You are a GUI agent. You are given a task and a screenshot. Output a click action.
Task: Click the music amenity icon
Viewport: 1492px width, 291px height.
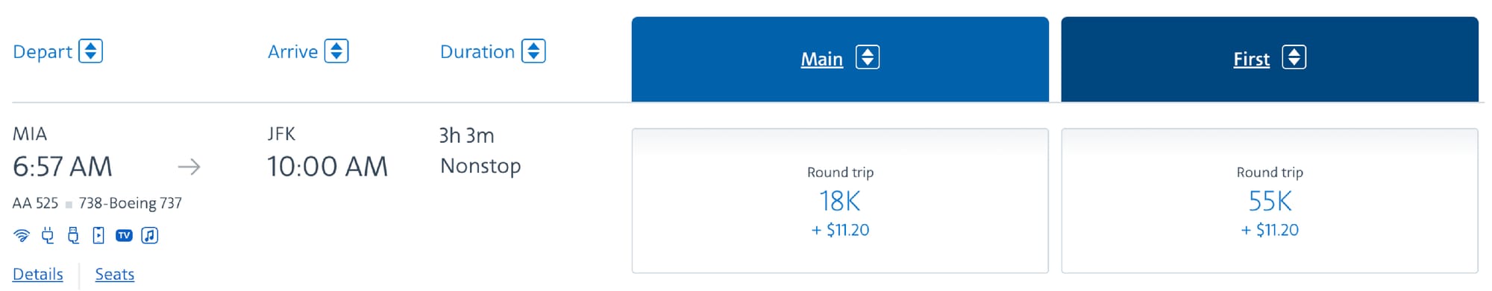[150, 236]
